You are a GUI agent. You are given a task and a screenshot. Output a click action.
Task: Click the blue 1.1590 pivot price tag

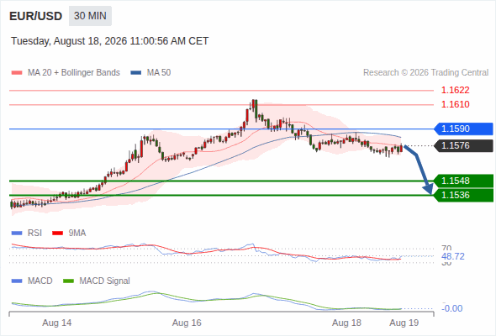click(x=463, y=129)
